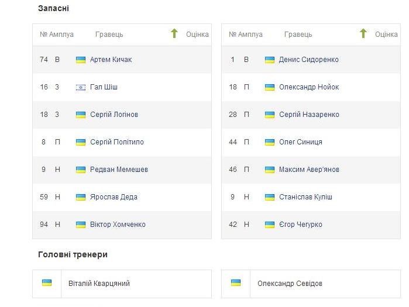Open player Редван Мемешев's profile
Viewport: 409px width, 307px height.
(x=119, y=170)
